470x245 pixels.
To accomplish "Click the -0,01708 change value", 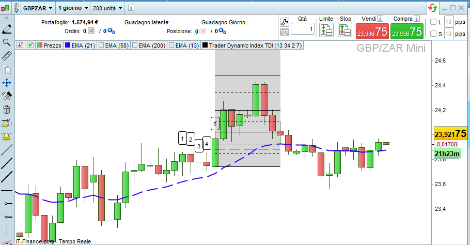I will click(446, 144).
